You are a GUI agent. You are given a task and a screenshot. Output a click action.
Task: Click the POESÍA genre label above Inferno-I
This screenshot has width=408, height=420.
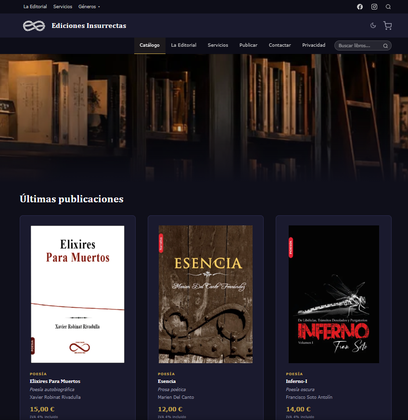point(294,374)
